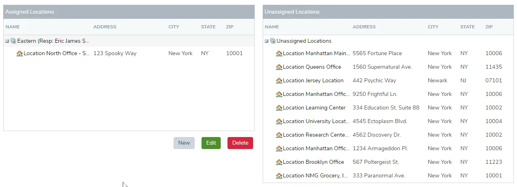Screen dimensions: 517x187
Task: Click address 567 Poltergeist St.
Action: point(376,162)
